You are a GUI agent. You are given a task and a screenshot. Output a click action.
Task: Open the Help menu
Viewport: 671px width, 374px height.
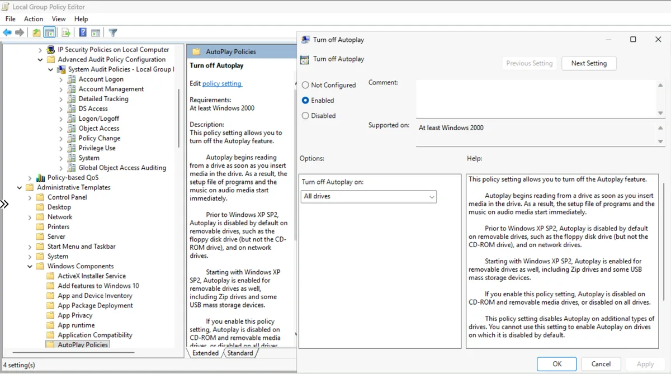[81, 19]
